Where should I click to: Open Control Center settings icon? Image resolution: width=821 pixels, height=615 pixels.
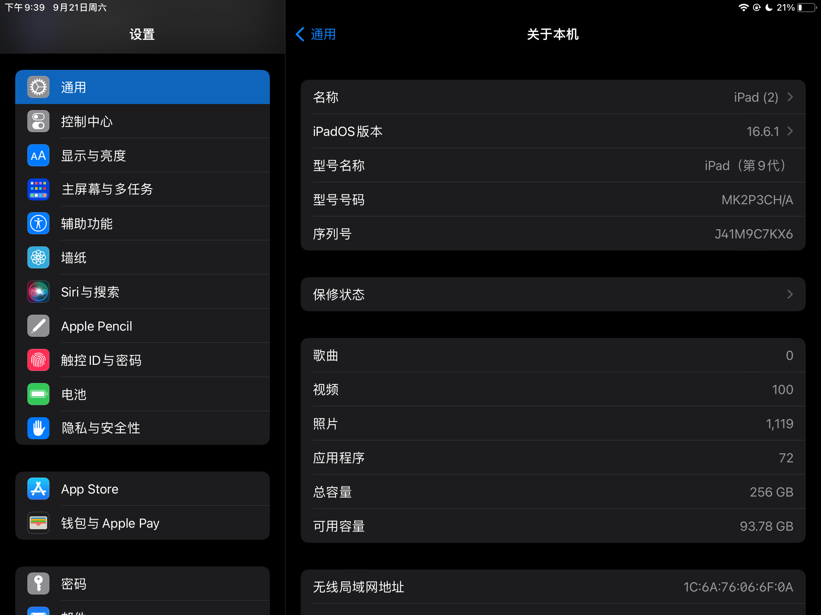pyautogui.click(x=38, y=121)
